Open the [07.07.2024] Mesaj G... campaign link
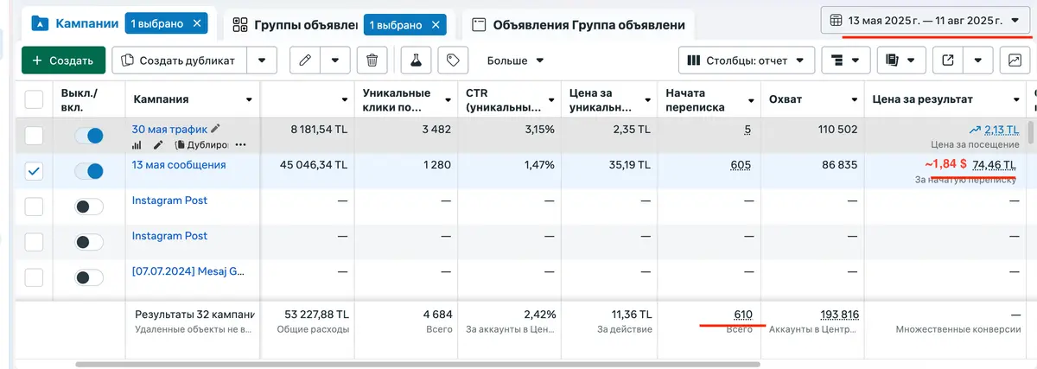 coord(188,270)
